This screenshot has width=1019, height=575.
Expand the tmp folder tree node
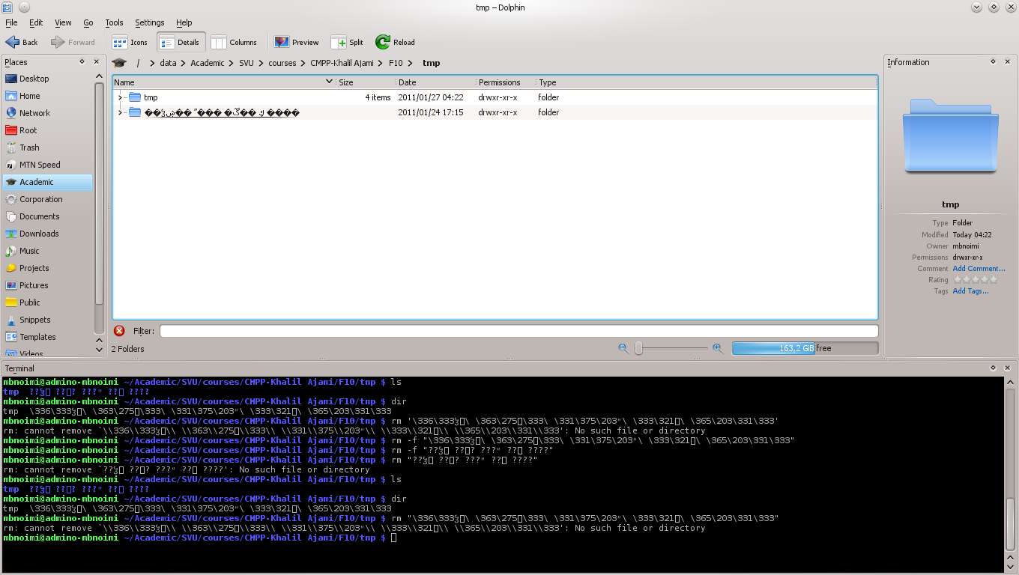(120, 97)
